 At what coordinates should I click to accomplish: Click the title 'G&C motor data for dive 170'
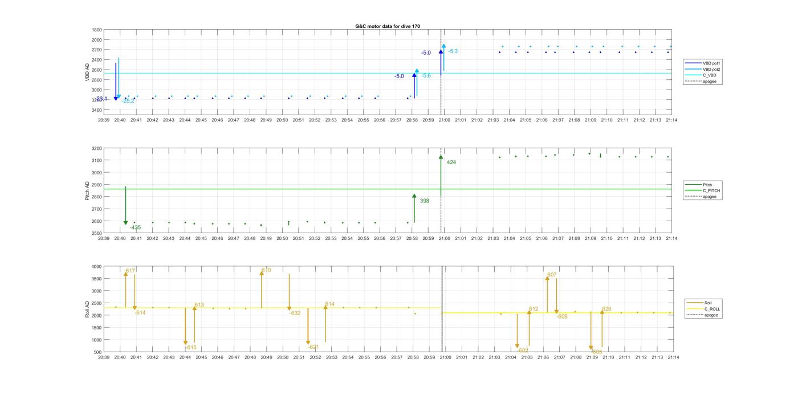click(x=388, y=26)
